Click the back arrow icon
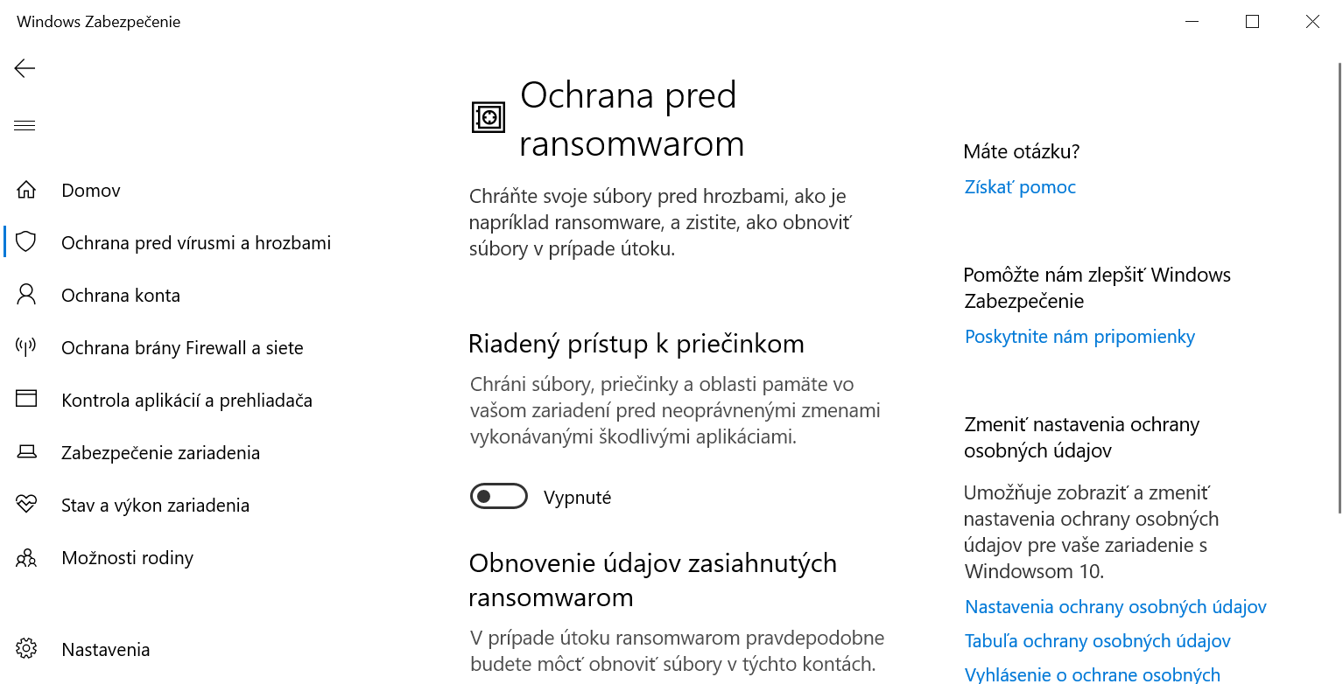 pyautogui.click(x=25, y=68)
